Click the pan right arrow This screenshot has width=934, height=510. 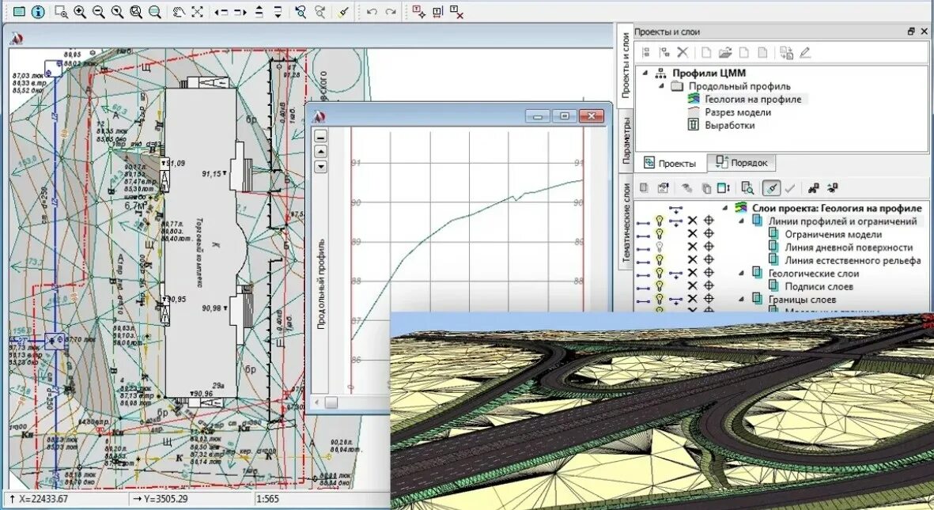click(x=240, y=11)
